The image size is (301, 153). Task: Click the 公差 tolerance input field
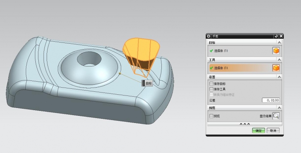click(271, 100)
